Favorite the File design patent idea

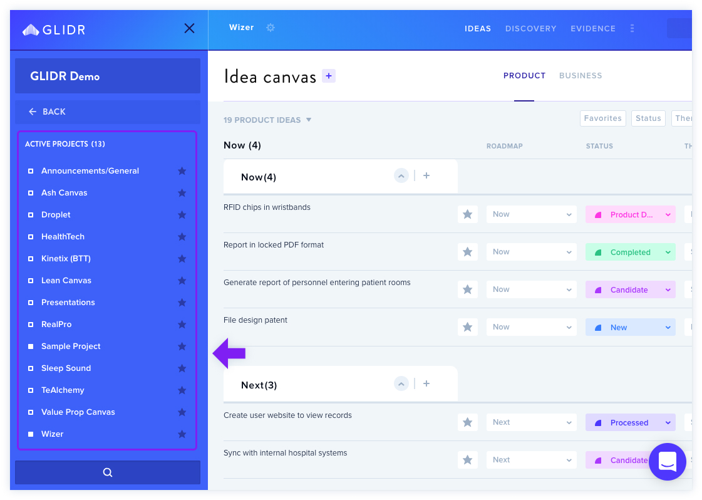pyautogui.click(x=467, y=327)
